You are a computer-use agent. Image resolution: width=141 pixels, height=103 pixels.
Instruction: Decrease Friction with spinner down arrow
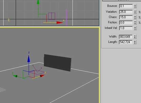pyautogui.click(x=135, y=24)
